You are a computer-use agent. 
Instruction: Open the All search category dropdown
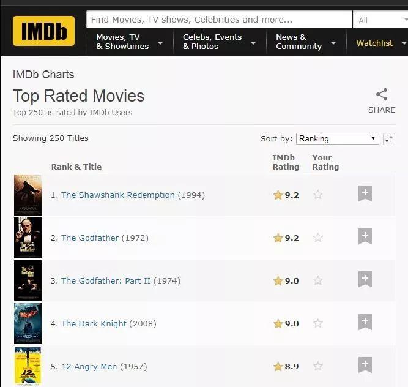(x=380, y=20)
